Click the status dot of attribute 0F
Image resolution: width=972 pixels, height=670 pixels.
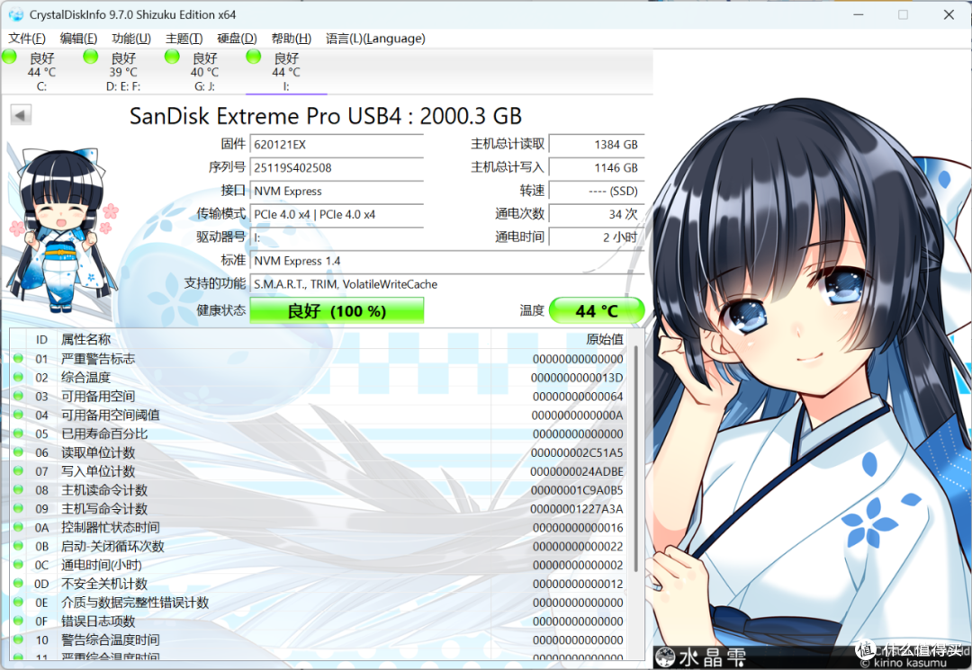pyautogui.click(x=18, y=621)
